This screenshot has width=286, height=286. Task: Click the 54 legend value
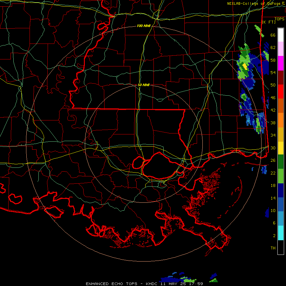[273, 72]
